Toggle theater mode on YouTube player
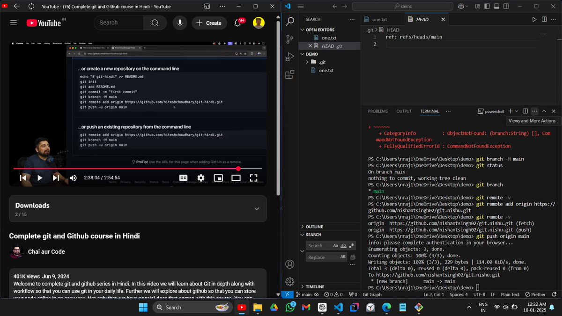 236,178
